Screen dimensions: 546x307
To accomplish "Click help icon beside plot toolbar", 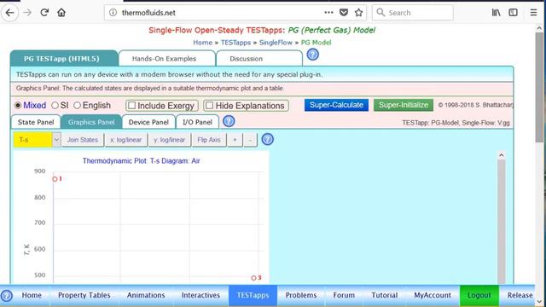I will pos(267,139).
